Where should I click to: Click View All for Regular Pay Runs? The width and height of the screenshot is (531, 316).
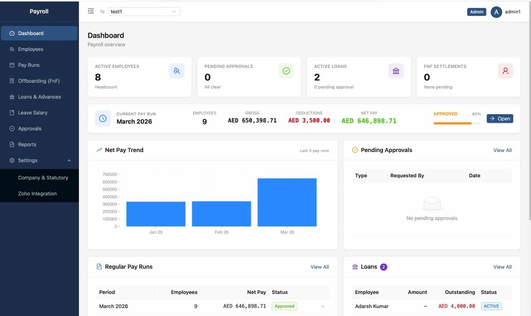(x=320, y=267)
